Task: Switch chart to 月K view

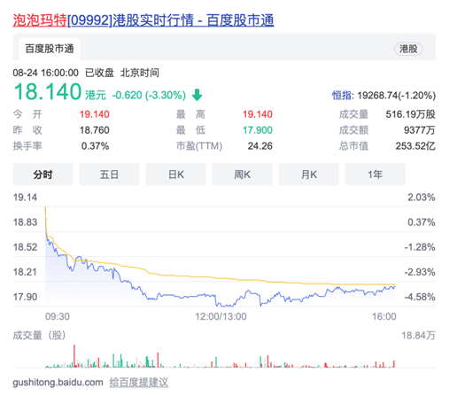Action: pos(309,175)
